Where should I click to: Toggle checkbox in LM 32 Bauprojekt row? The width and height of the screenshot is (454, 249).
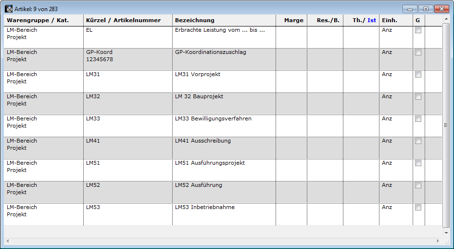(x=418, y=97)
